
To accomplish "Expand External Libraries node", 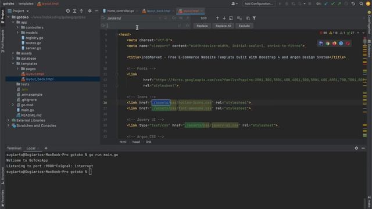I will 9,120.
